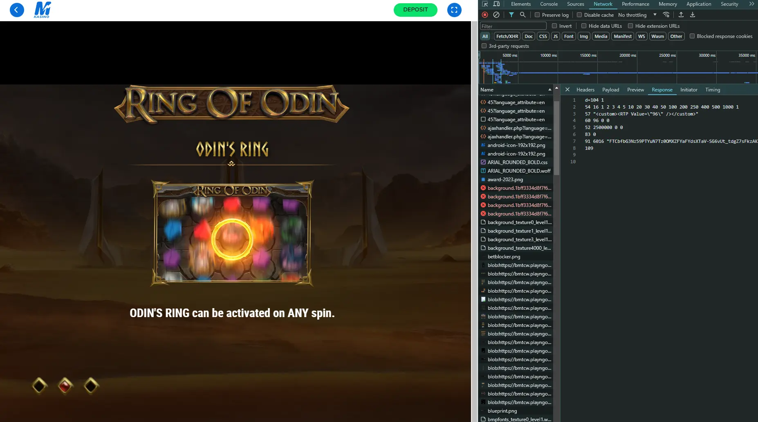Select ARIAL_ROUNDED_BOLD.woff request
This screenshot has width=758, height=422.
516,171
